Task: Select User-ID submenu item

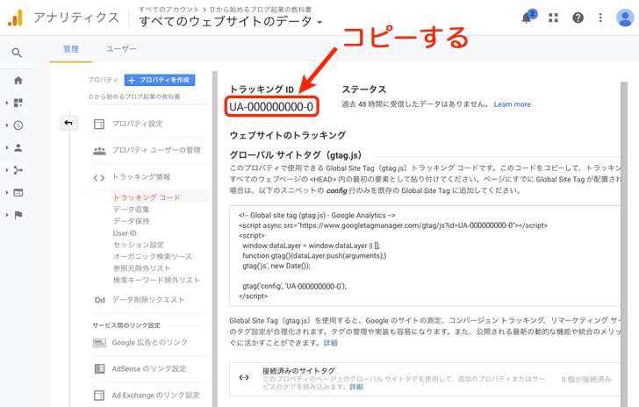Action: (125, 233)
